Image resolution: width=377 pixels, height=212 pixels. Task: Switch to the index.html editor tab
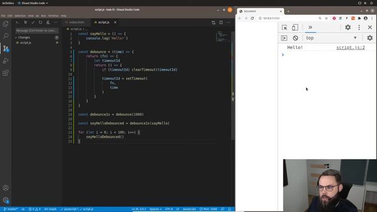tap(77, 22)
